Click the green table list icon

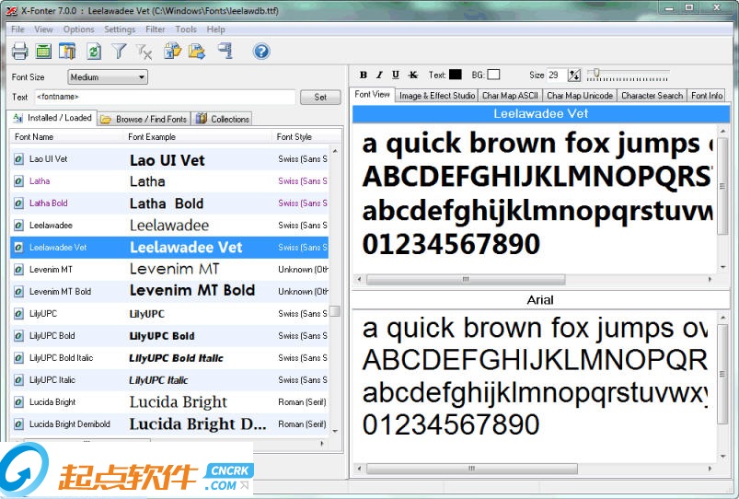[x=43, y=51]
